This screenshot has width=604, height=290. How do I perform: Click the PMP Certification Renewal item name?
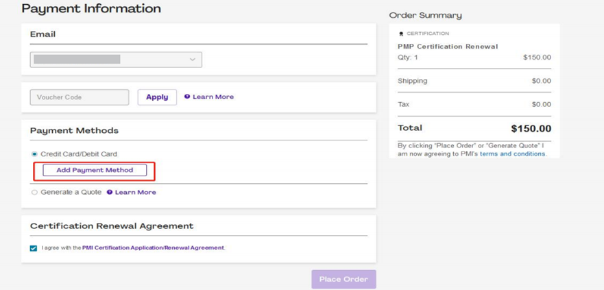pos(448,47)
